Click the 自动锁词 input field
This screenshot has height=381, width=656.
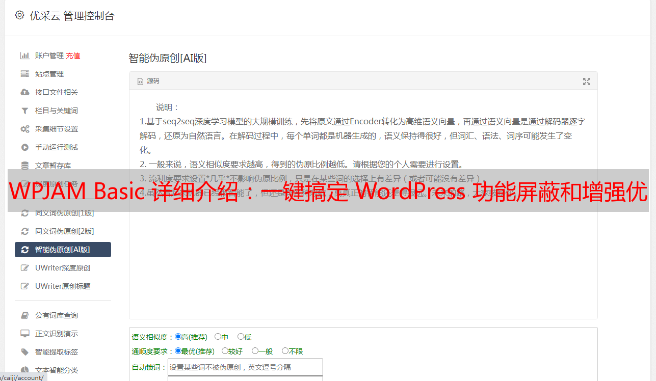pyautogui.click(x=245, y=367)
